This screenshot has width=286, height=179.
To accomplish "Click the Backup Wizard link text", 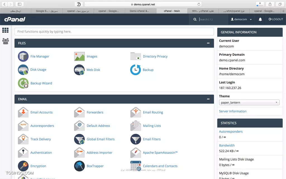I will [41, 83].
